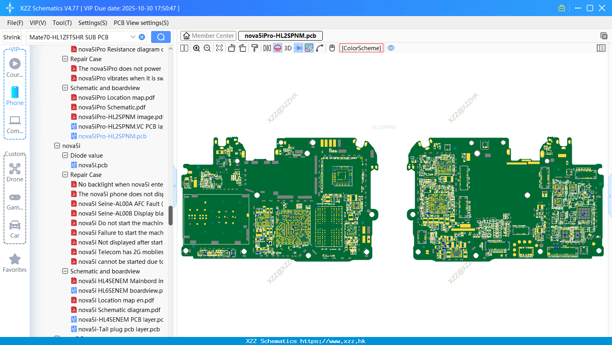Open nova5I Seine-AL00A AFC Fault case
The image size is (612, 345).
(x=117, y=203)
